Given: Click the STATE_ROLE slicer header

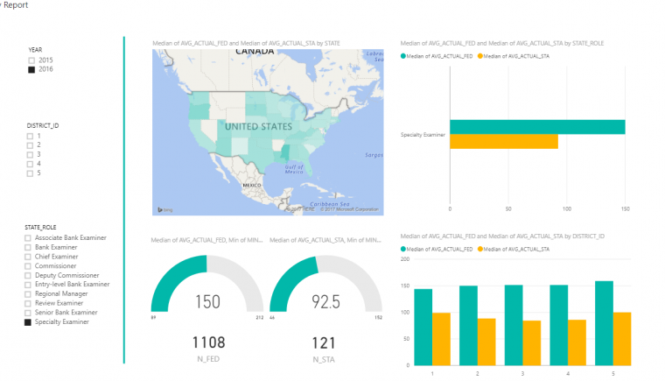Looking at the screenshot, I should pyautogui.click(x=40, y=227).
